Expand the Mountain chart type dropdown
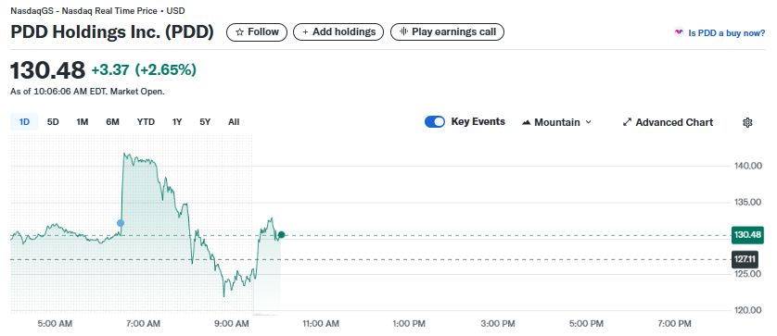The width and height of the screenshot is (777, 336). point(557,122)
